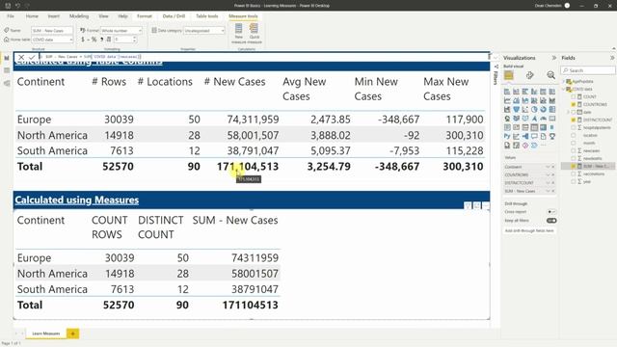Screen dimensions: 617x347
Task: Apply thousands separator comma icon
Action: (x=101, y=40)
